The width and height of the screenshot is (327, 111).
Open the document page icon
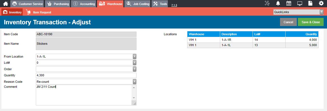pos(310,3)
